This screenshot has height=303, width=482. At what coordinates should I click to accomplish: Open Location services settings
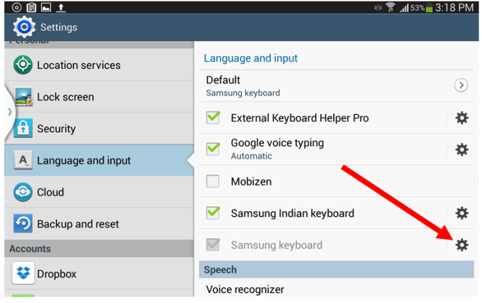99,65
